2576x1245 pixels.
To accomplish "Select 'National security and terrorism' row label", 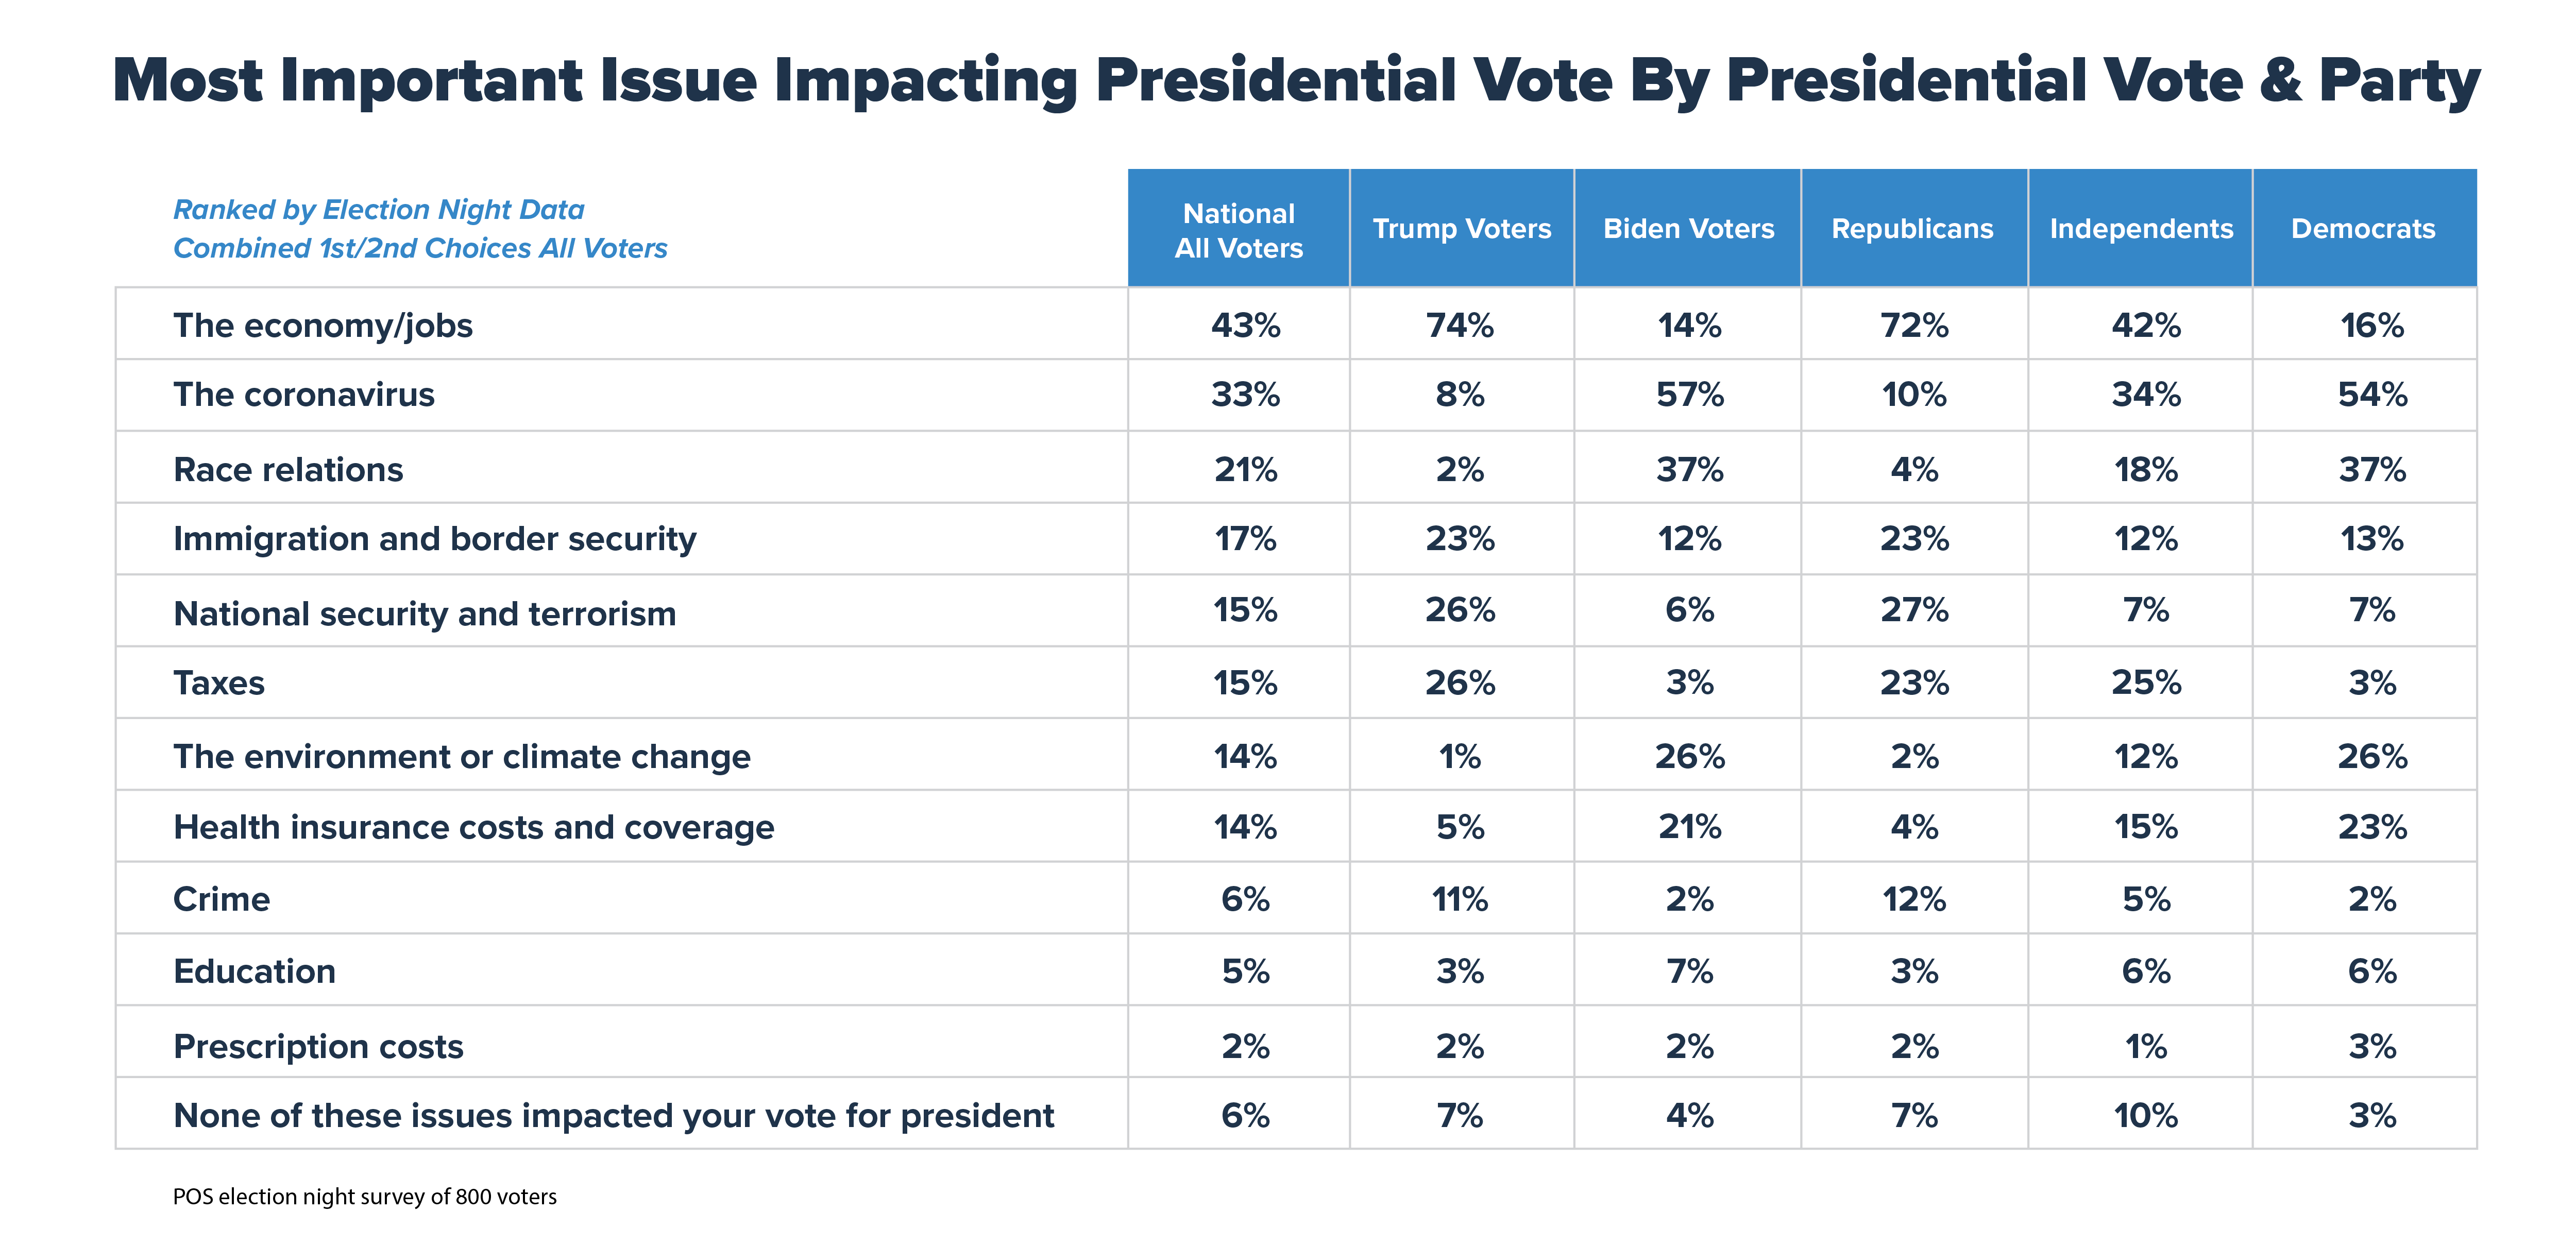I will click(x=424, y=613).
